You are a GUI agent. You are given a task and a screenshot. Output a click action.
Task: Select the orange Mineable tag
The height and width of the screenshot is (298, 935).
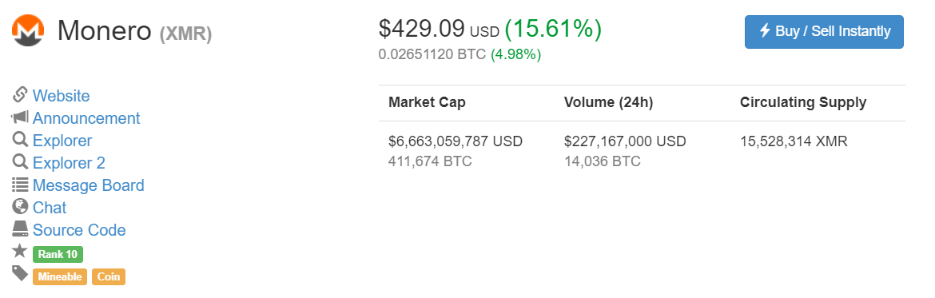coord(60,276)
